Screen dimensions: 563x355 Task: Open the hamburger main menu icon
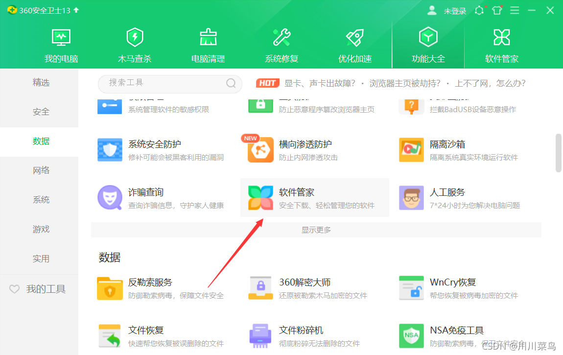tap(515, 10)
